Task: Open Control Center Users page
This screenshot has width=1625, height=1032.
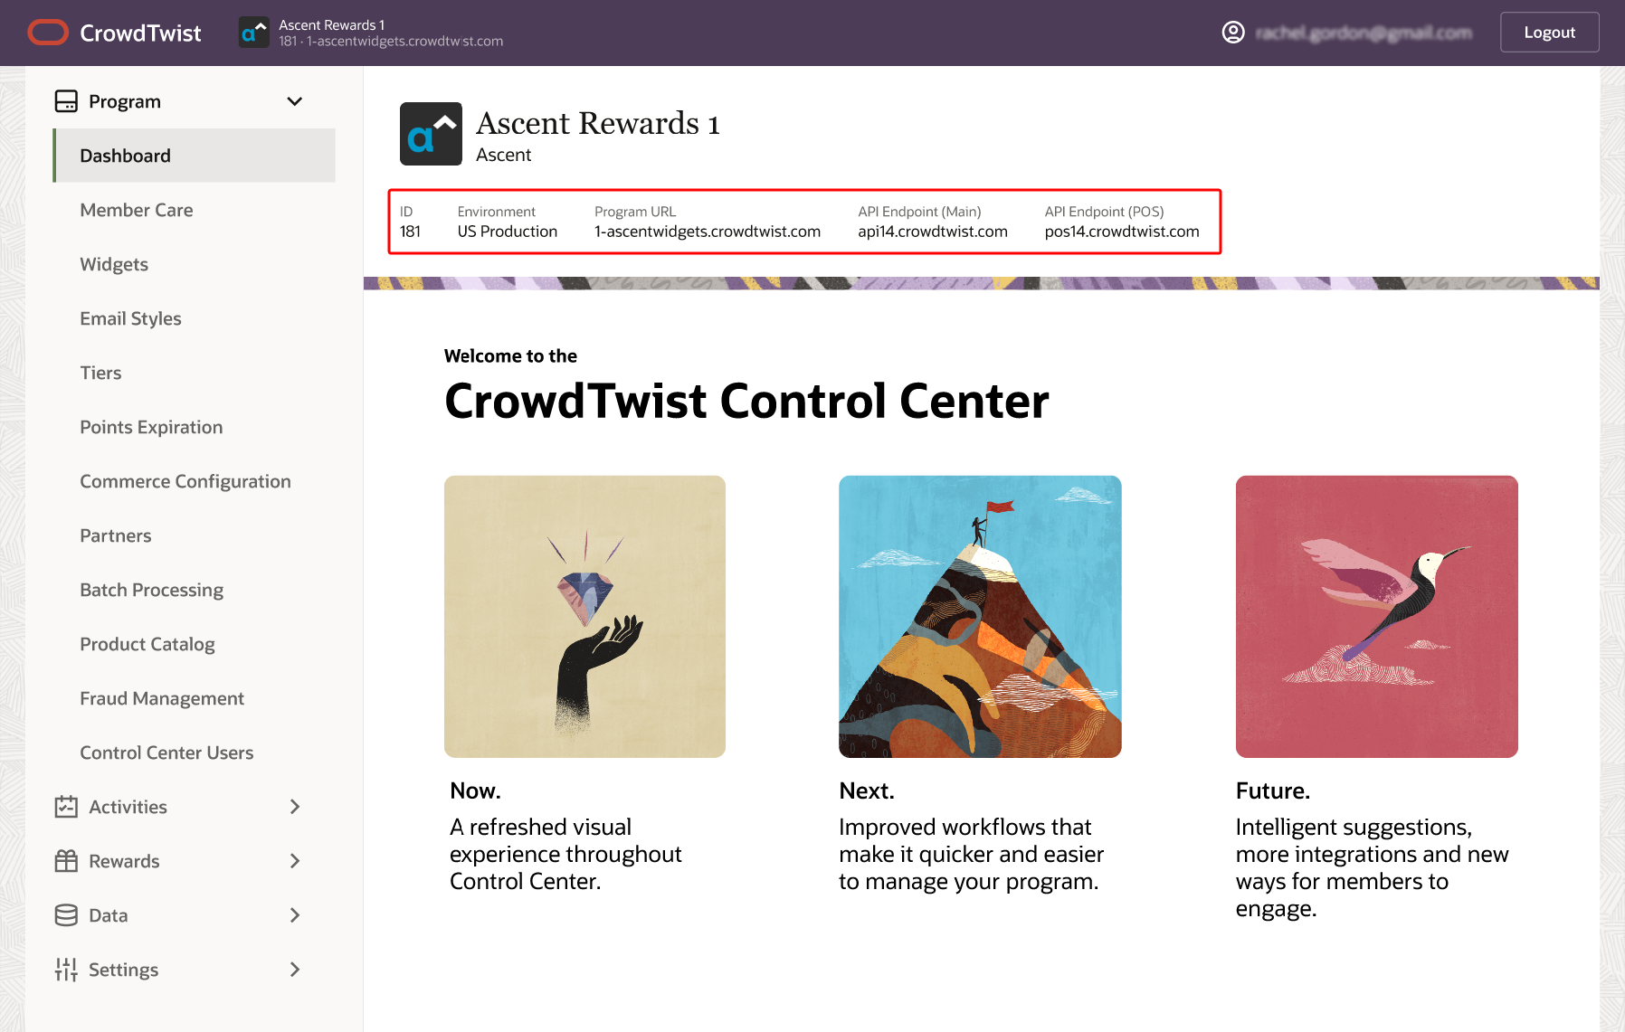Action: click(x=166, y=753)
